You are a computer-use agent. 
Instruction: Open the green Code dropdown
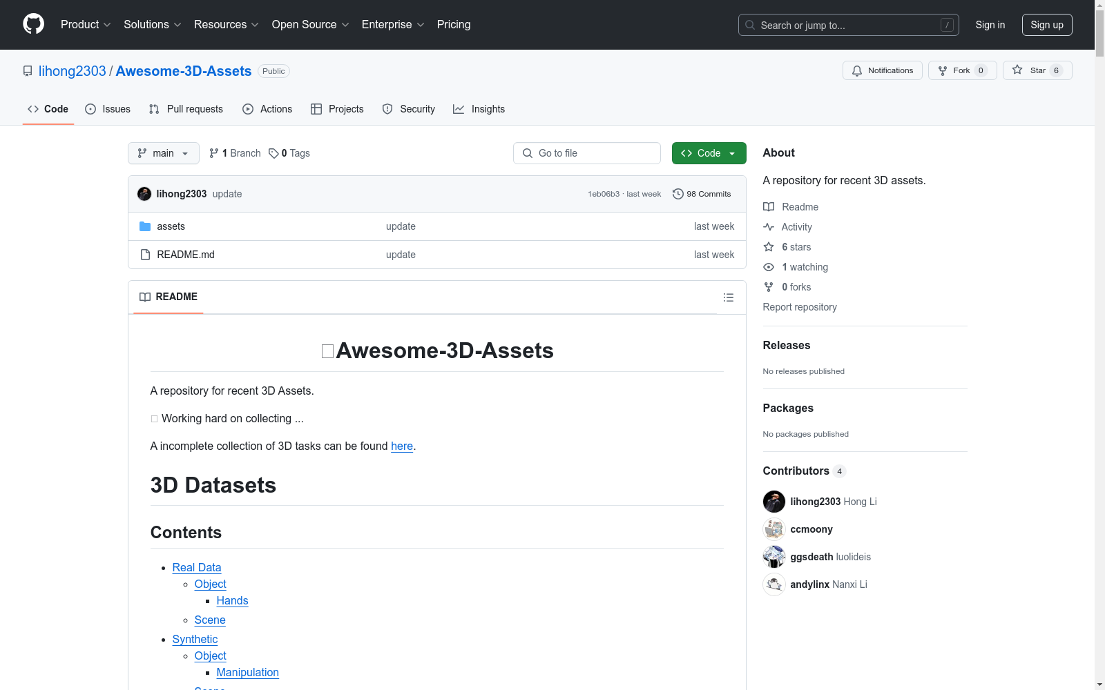pyautogui.click(x=709, y=153)
